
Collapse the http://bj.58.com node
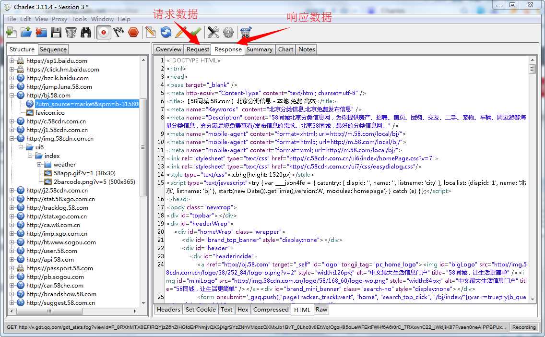[x=12, y=96]
